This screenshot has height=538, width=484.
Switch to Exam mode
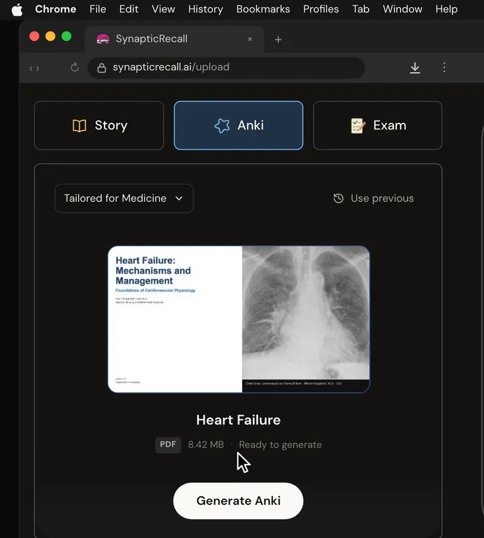click(378, 126)
